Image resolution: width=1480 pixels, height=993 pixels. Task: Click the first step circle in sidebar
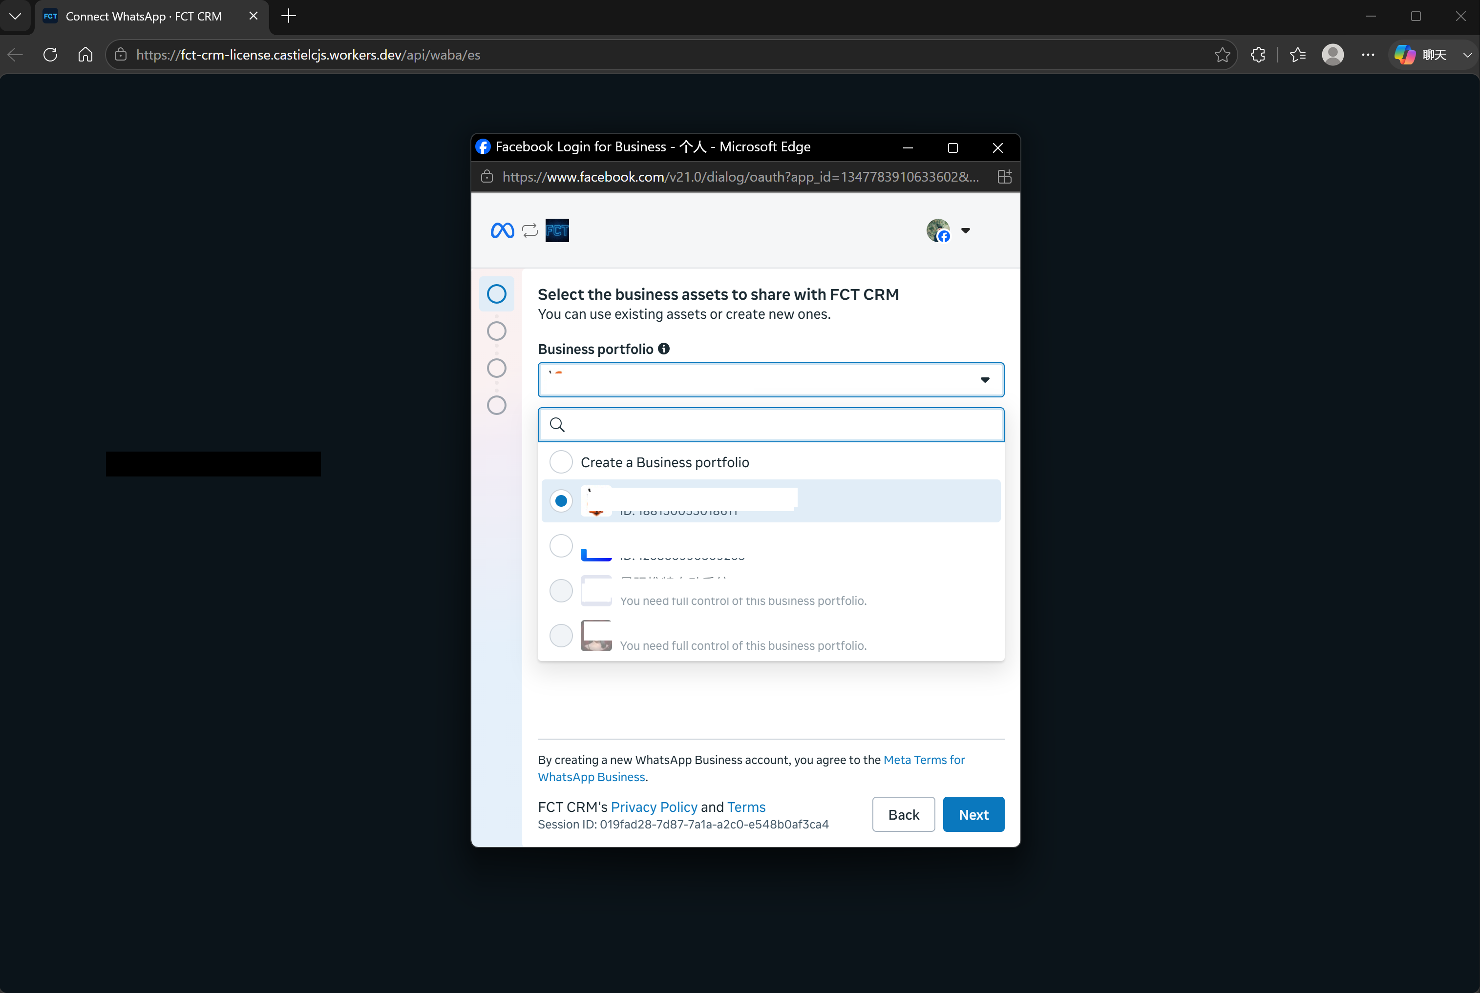pos(497,294)
